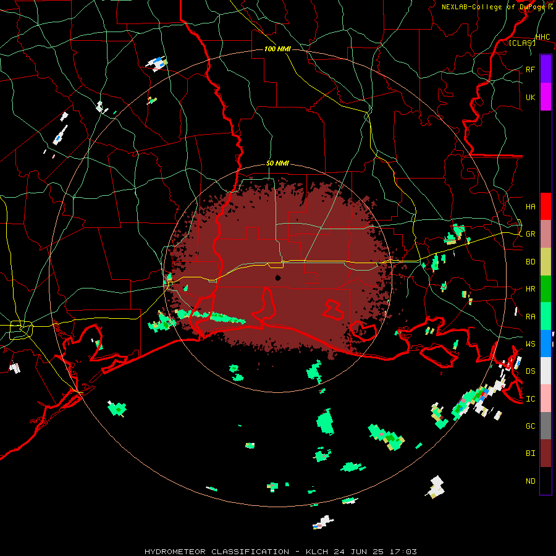
Task: Click the DS legend label
Action: [x=530, y=371]
